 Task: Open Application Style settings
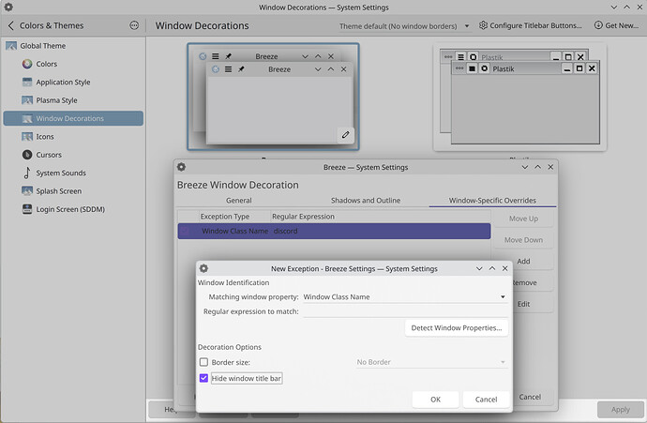[x=62, y=83]
